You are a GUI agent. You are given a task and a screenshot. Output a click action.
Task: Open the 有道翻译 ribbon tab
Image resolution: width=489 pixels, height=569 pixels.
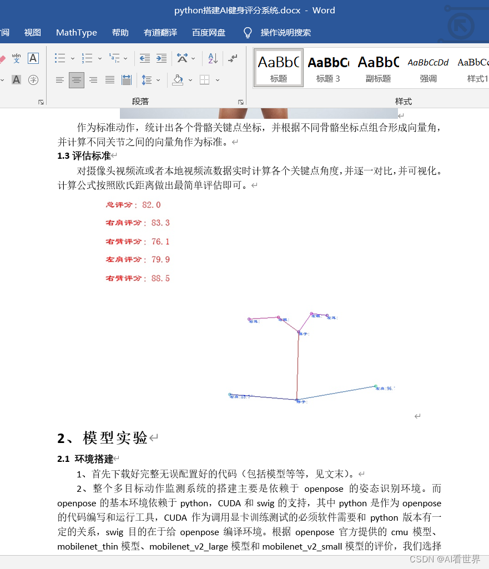pos(160,32)
